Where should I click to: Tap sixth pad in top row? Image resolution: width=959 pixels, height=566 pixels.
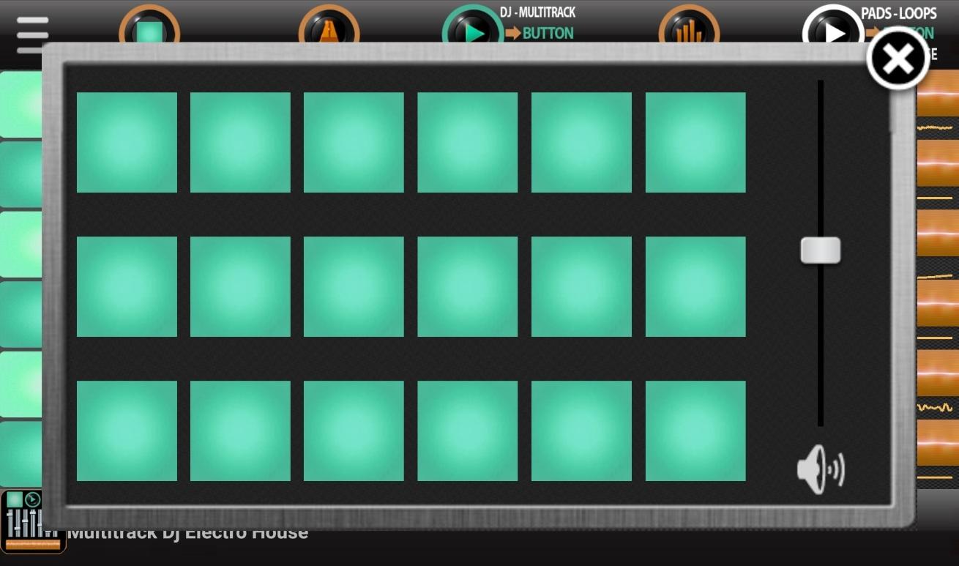695,142
